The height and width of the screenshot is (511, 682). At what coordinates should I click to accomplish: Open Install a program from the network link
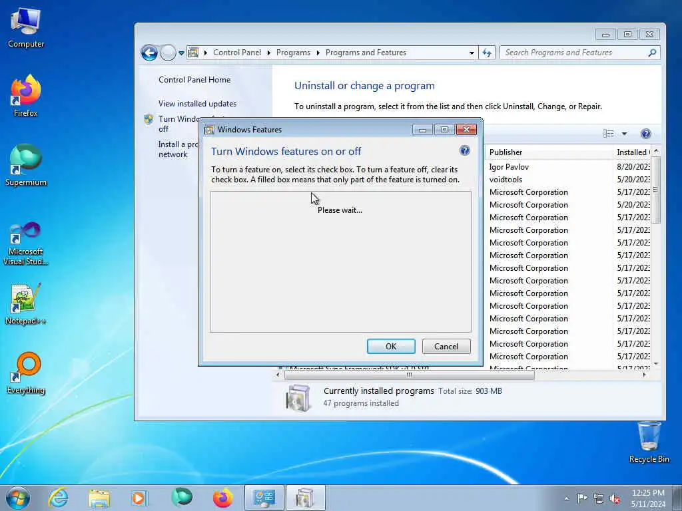178,149
